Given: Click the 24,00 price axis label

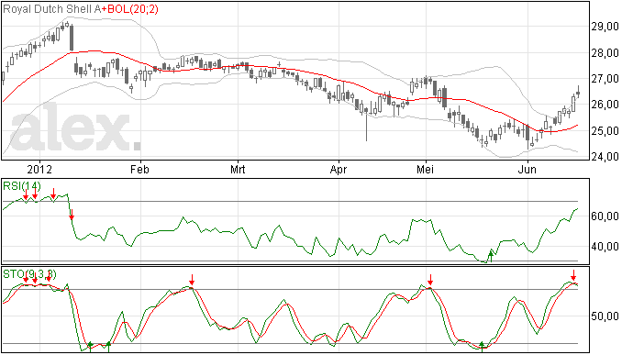Looking at the screenshot, I should tap(605, 157).
